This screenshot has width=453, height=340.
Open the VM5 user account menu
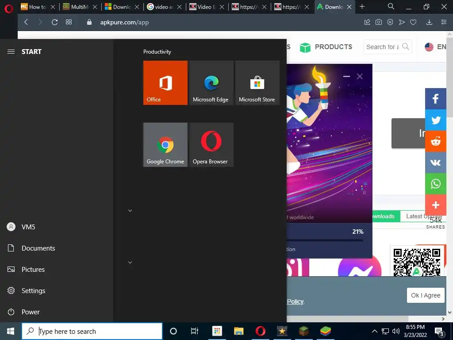click(x=57, y=227)
